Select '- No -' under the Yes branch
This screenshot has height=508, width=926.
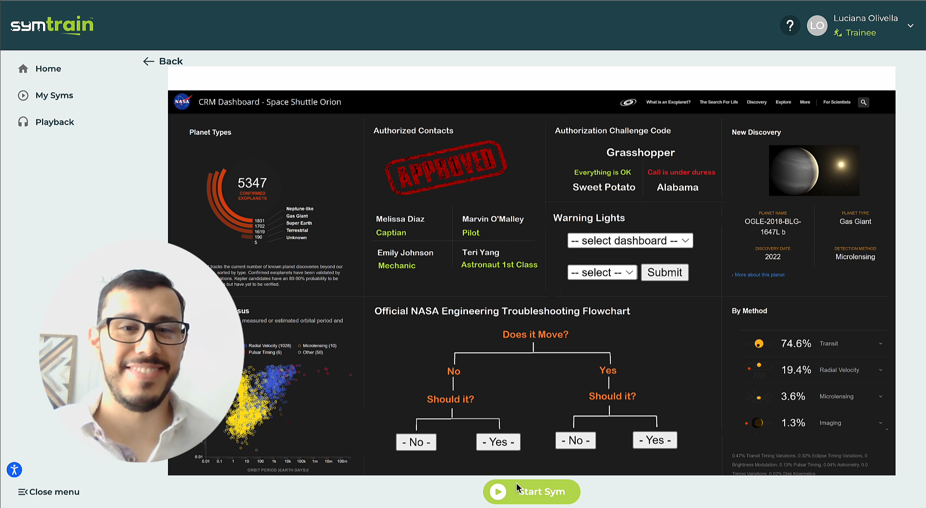click(576, 440)
